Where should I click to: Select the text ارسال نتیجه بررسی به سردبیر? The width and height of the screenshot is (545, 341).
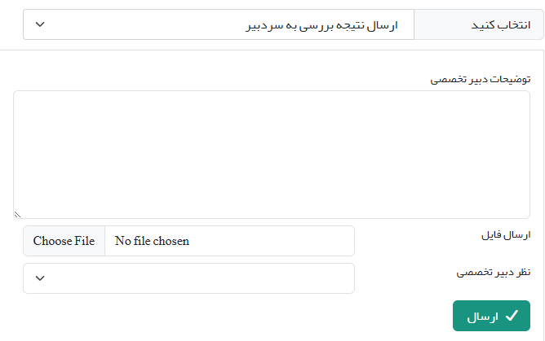[321, 26]
